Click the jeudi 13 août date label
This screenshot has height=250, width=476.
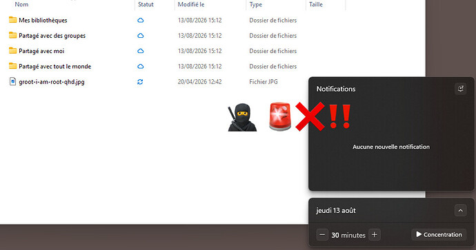click(x=336, y=210)
